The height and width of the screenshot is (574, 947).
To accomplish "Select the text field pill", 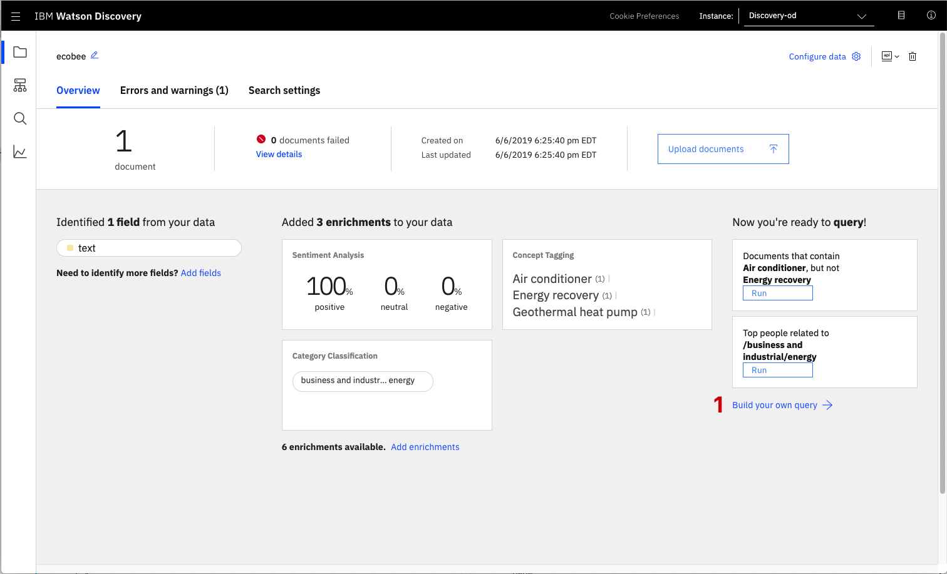I will pos(149,248).
